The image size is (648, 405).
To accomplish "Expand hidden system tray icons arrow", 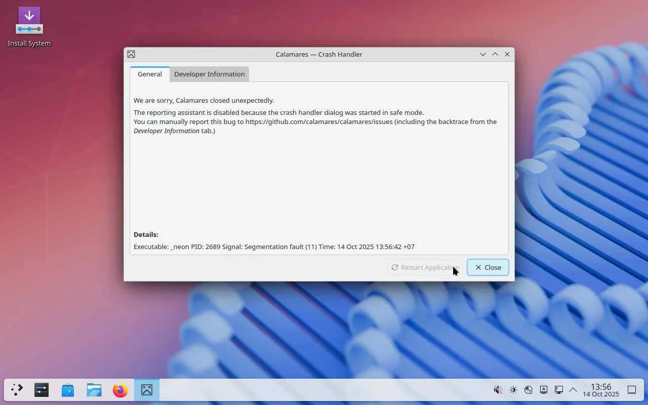I will point(573,390).
